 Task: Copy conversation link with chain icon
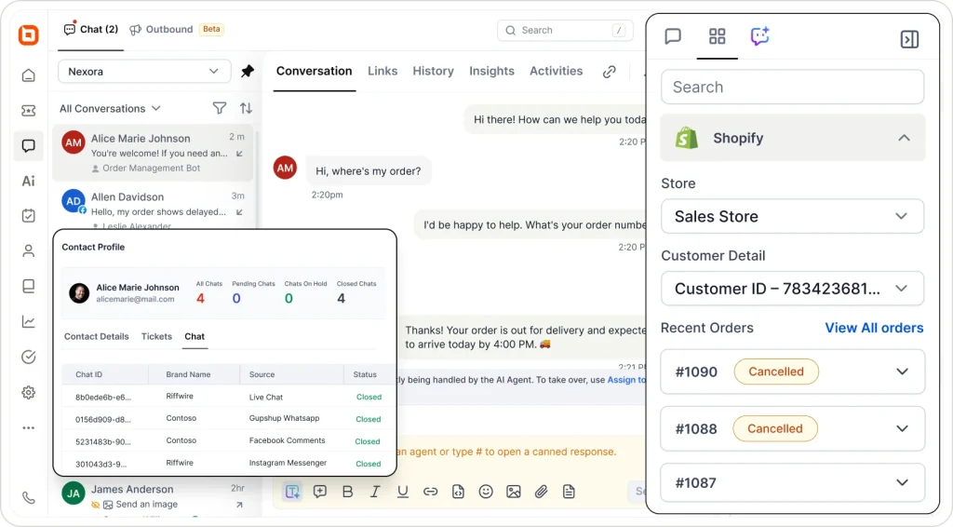(609, 72)
